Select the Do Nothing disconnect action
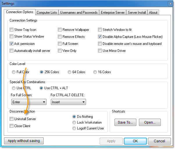 pos(74,117)
